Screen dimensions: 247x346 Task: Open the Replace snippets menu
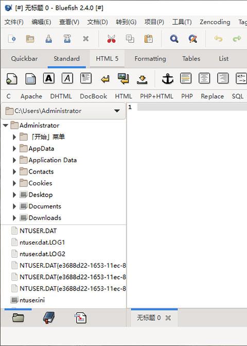click(212, 96)
